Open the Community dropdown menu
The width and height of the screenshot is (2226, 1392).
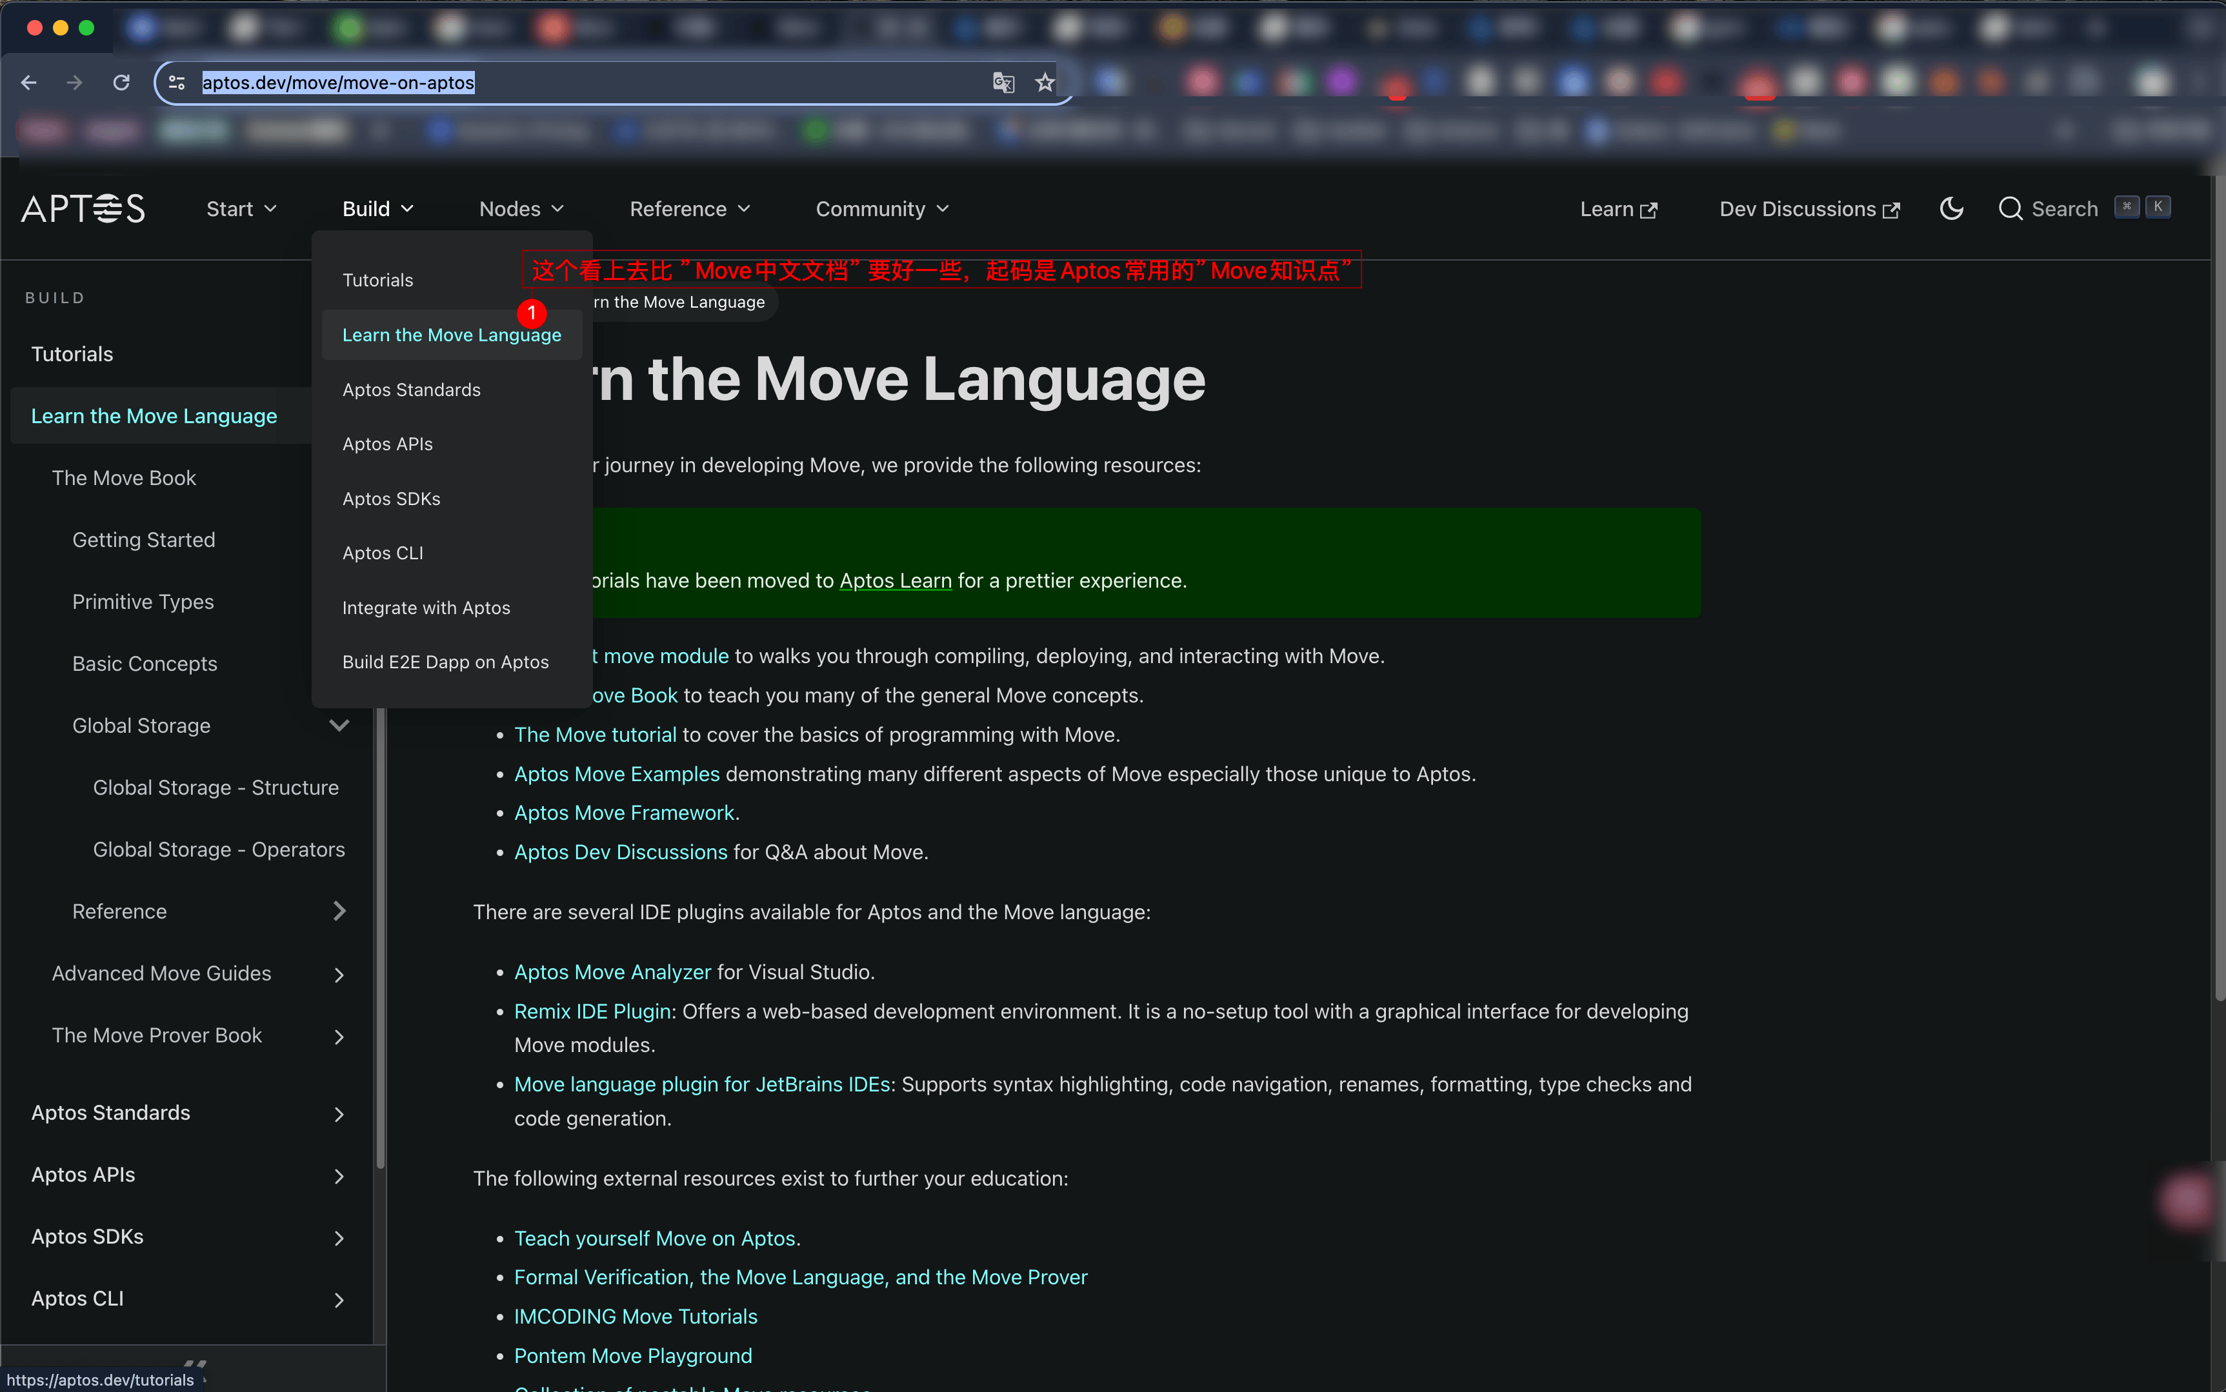click(x=882, y=209)
